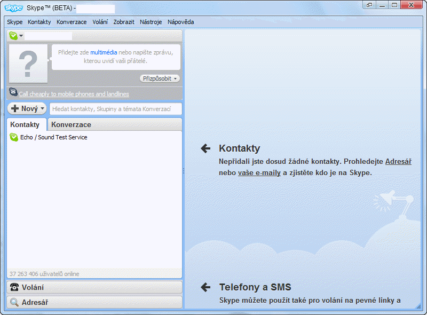The width and height of the screenshot is (427, 315).
Task: Click '37 263 406 uživatelů online' status text
Action: pyautogui.click(x=44, y=274)
